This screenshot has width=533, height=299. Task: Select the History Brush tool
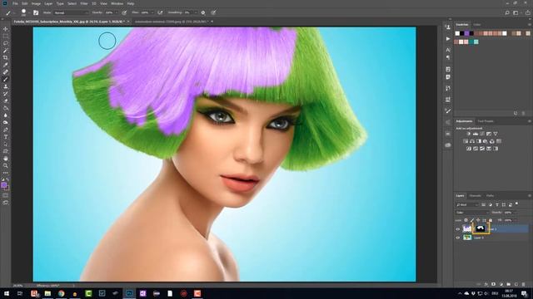pos(6,94)
